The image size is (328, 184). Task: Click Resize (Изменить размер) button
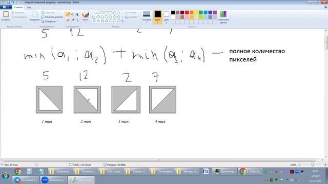coord(52,17)
